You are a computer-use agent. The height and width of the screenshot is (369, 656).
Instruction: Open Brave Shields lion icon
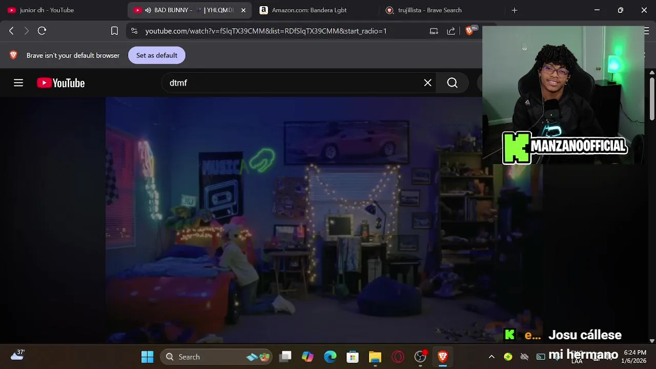469,31
